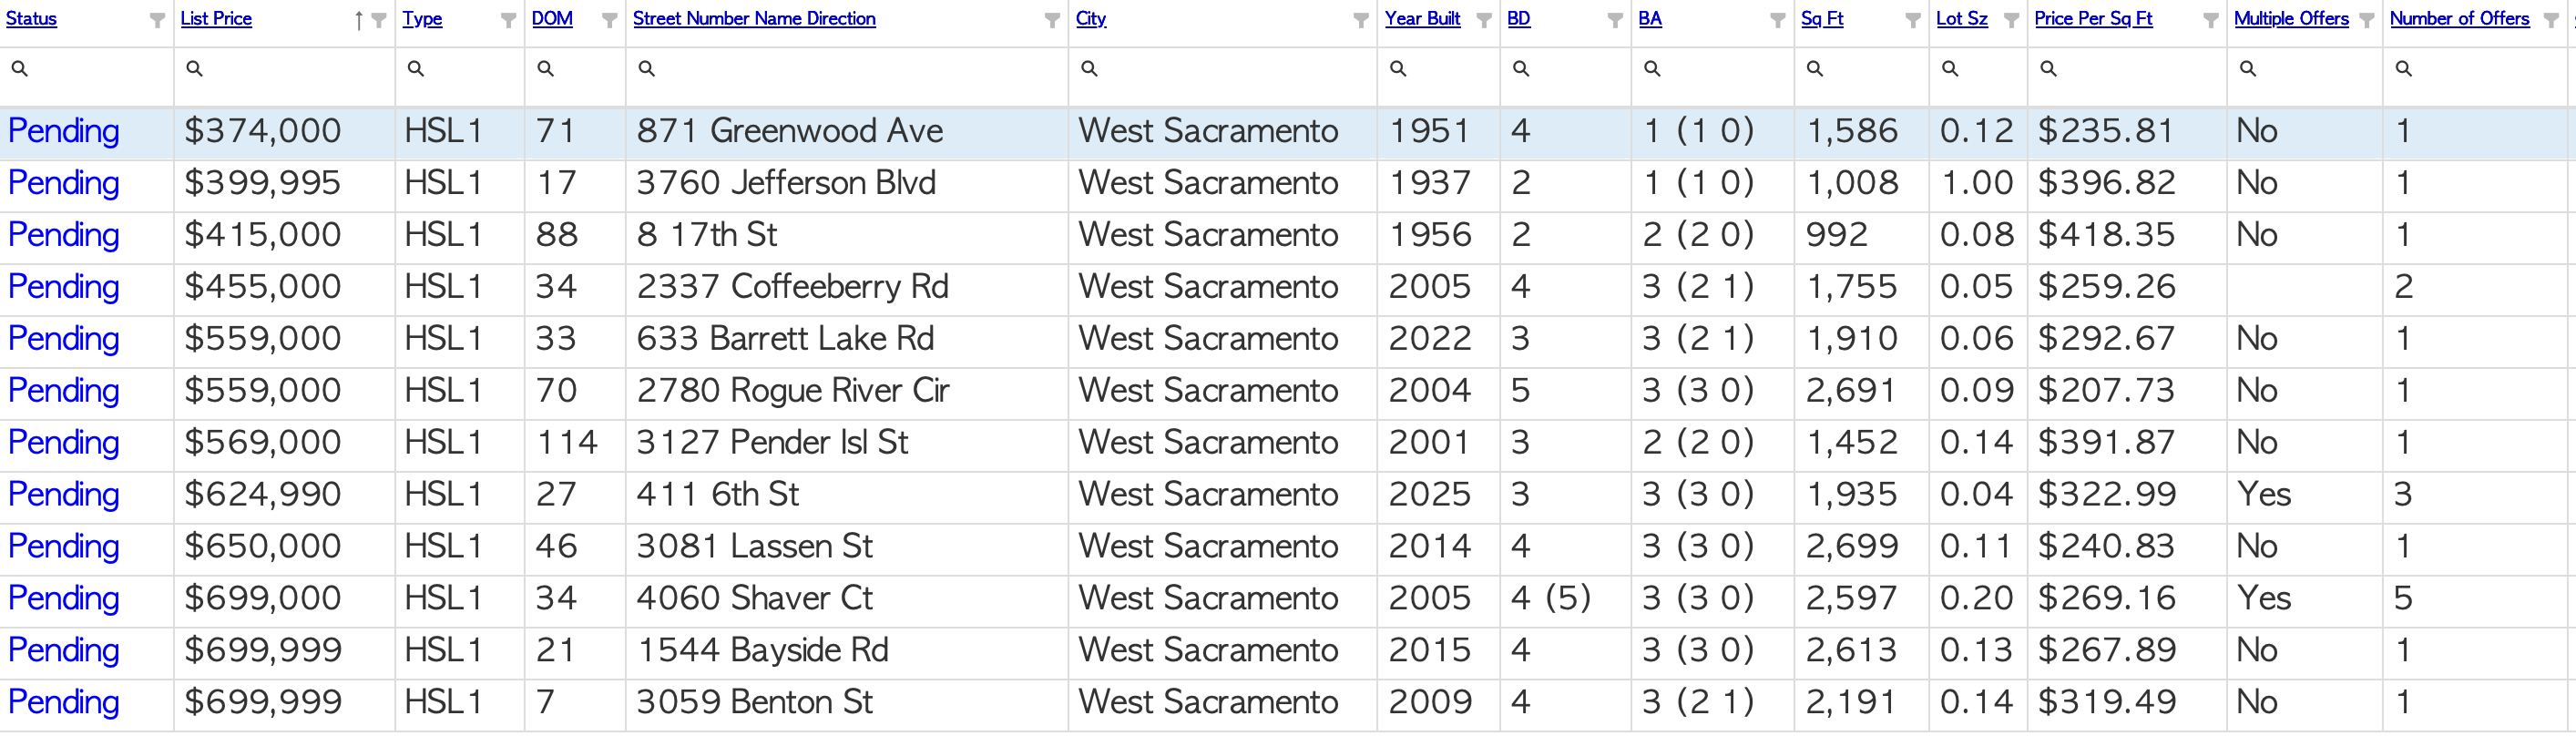The height and width of the screenshot is (736, 2576).
Task: Open the Year Built column filter funnel
Action: (1484, 20)
